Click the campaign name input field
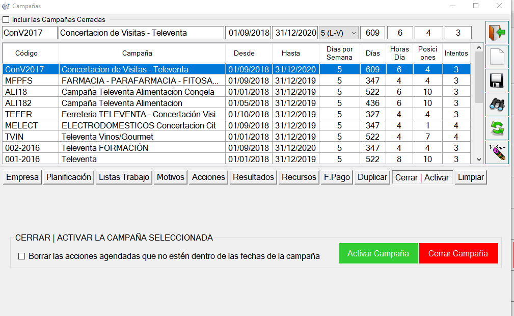Image resolution: width=514 pixels, height=316 pixels. pyautogui.click(x=141, y=33)
